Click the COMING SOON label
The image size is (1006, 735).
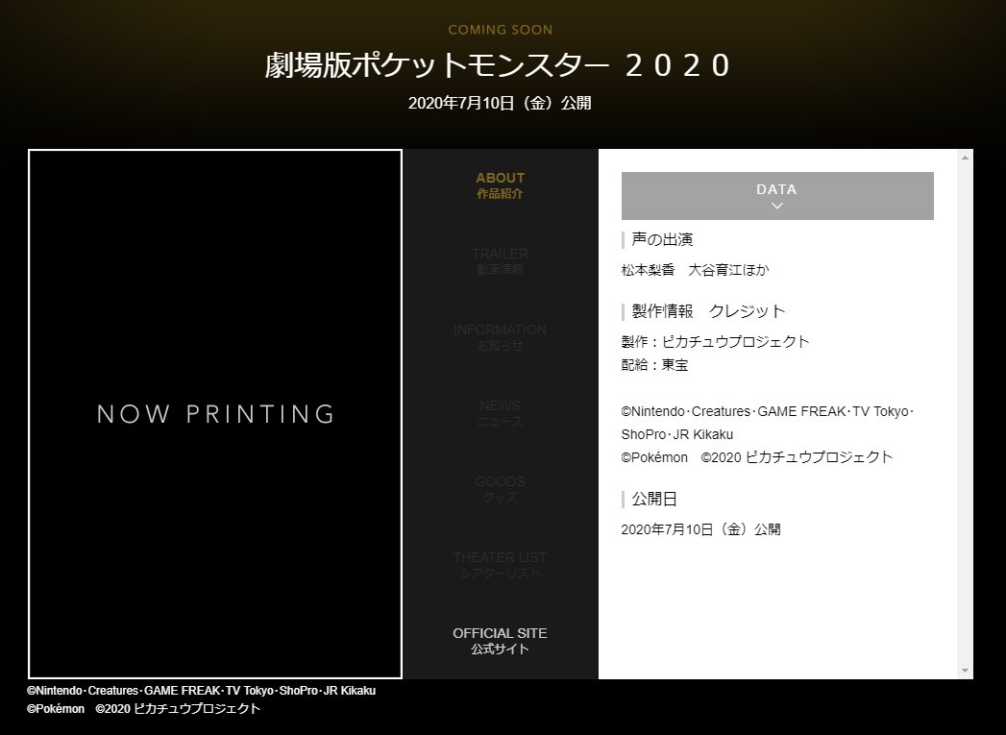click(x=500, y=30)
